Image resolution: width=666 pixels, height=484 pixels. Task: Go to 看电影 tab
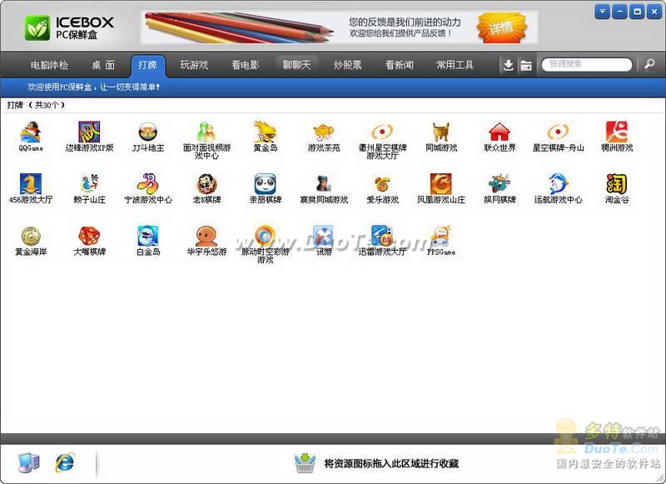tap(245, 65)
